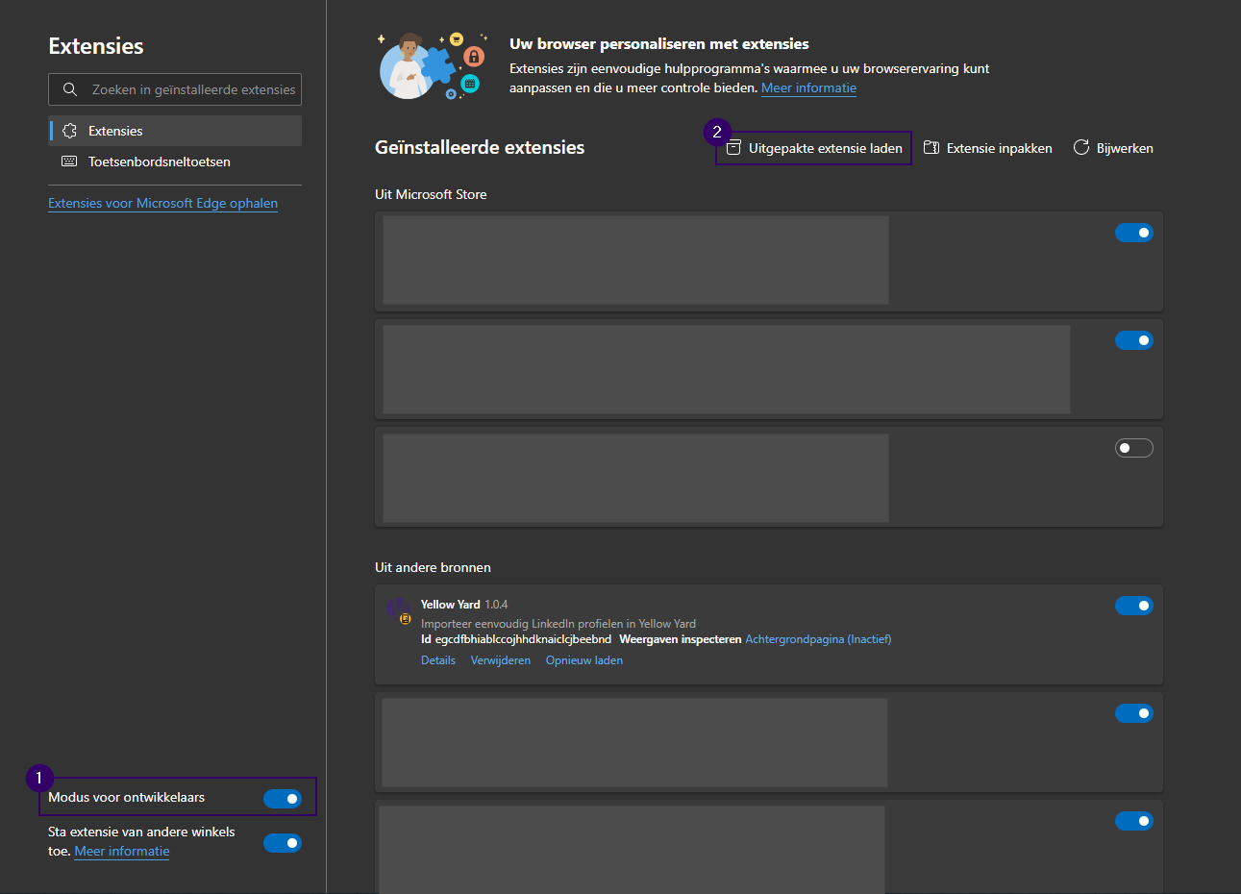Click the Yellow Yard extension icon
This screenshot has height=894, width=1241.
[399, 610]
